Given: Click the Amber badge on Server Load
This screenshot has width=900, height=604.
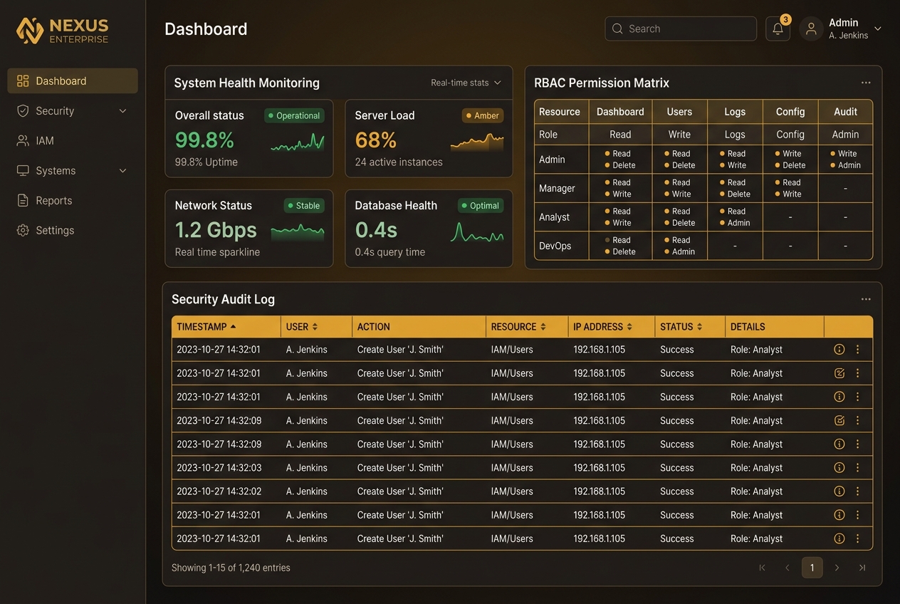Looking at the screenshot, I should click(x=483, y=115).
